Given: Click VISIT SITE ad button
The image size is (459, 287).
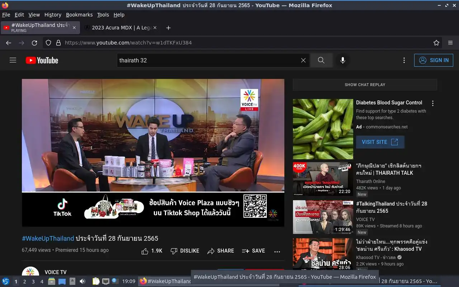Looking at the screenshot, I should click(380, 142).
